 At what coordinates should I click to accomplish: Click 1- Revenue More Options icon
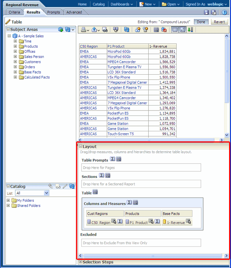point(188,221)
